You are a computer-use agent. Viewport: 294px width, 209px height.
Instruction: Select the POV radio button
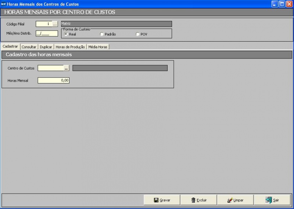[137, 34]
